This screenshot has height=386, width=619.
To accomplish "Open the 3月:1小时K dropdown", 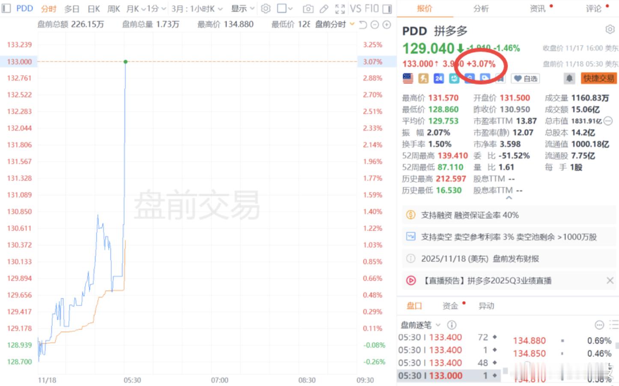I will tap(197, 9).
